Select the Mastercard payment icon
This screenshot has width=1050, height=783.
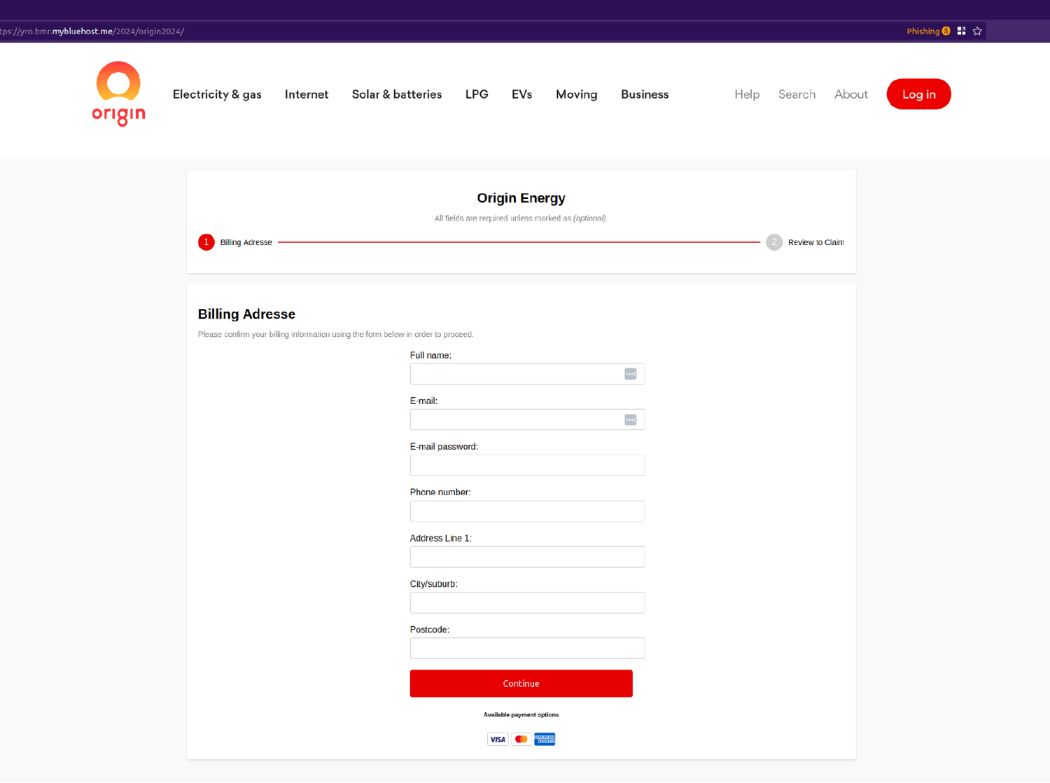coord(521,739)
